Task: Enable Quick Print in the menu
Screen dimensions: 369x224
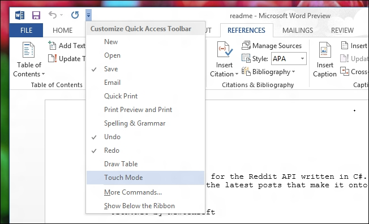Action: (145, 96)
